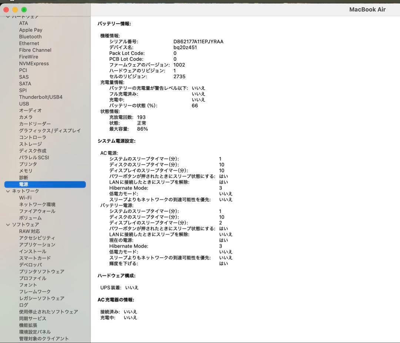
Task: Select NVMExpress in the sidebar
Action: pos(34,63)
